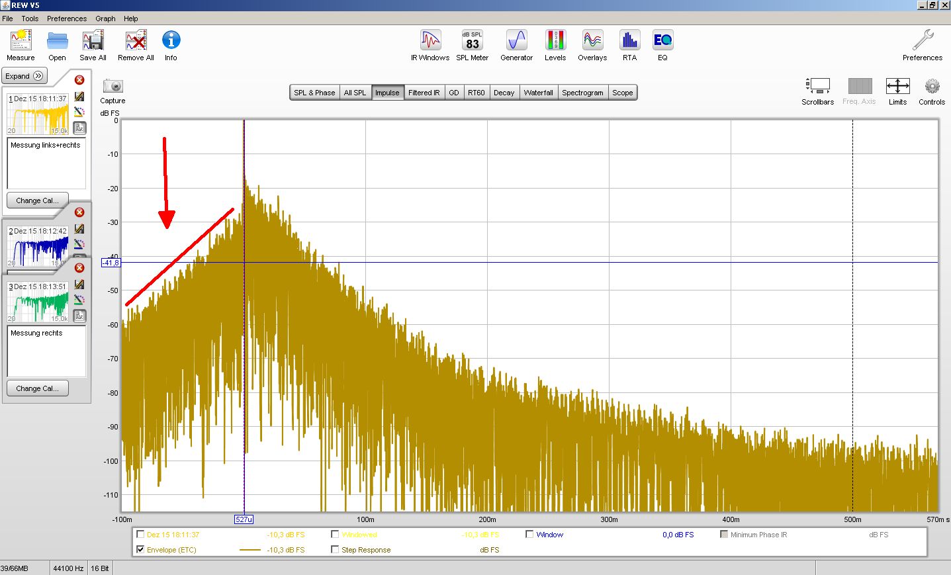This screenshot has height=575, width=951.
Task: Save all measurements with Save All
Action: point(93,45)
